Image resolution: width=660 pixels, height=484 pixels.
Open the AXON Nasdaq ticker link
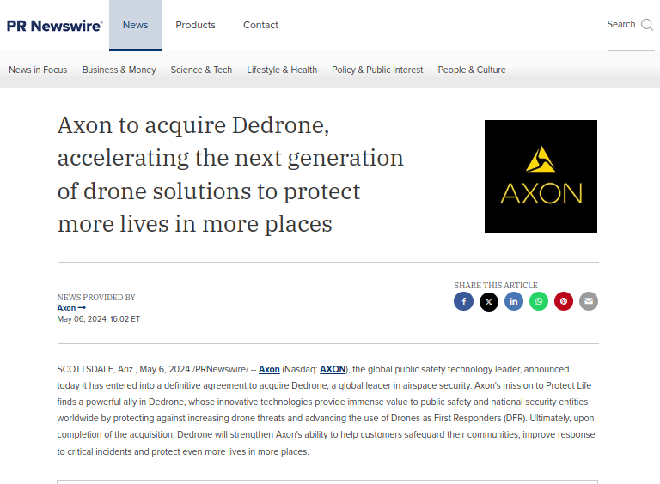pos(333,369)
